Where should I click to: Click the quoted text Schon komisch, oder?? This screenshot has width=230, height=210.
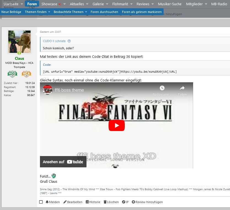tap(58, 48)
